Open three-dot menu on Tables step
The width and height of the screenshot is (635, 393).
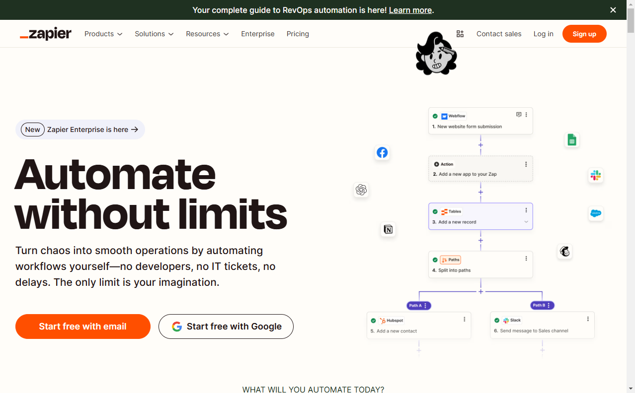[x=526, y=210]
